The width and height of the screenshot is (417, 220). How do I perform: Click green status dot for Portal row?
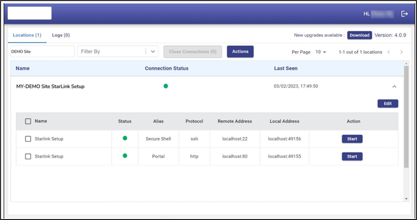tap(125, 156)
